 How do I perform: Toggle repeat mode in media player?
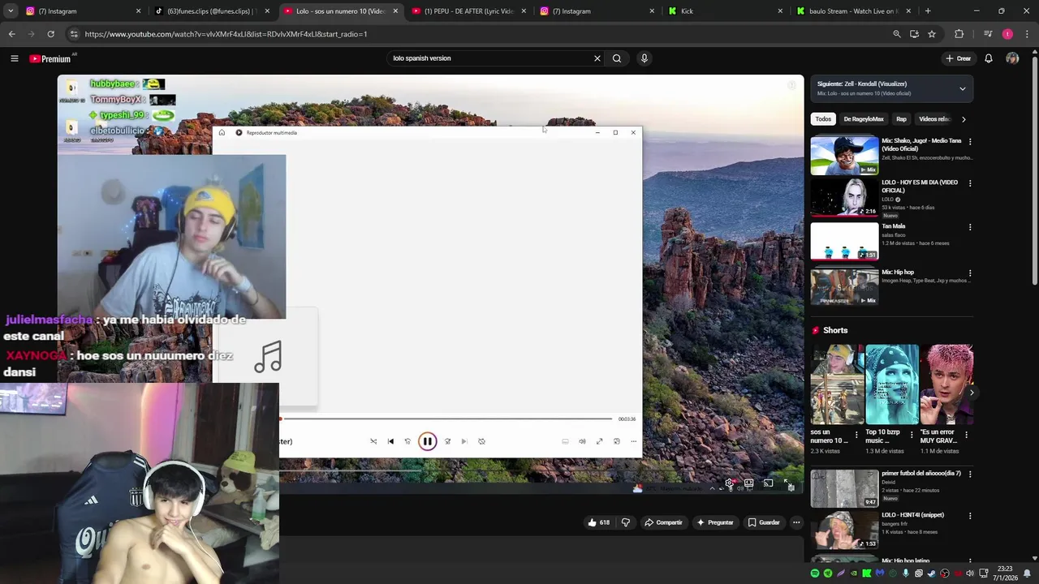(x=481, y=441)
